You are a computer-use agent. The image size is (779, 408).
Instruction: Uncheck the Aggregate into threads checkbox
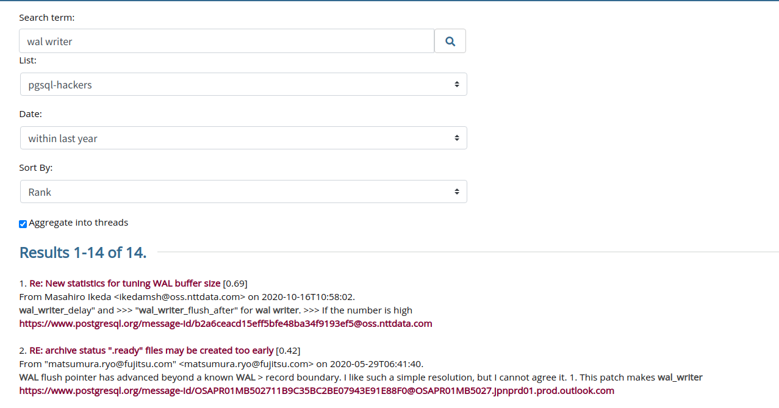click(23, 224)
